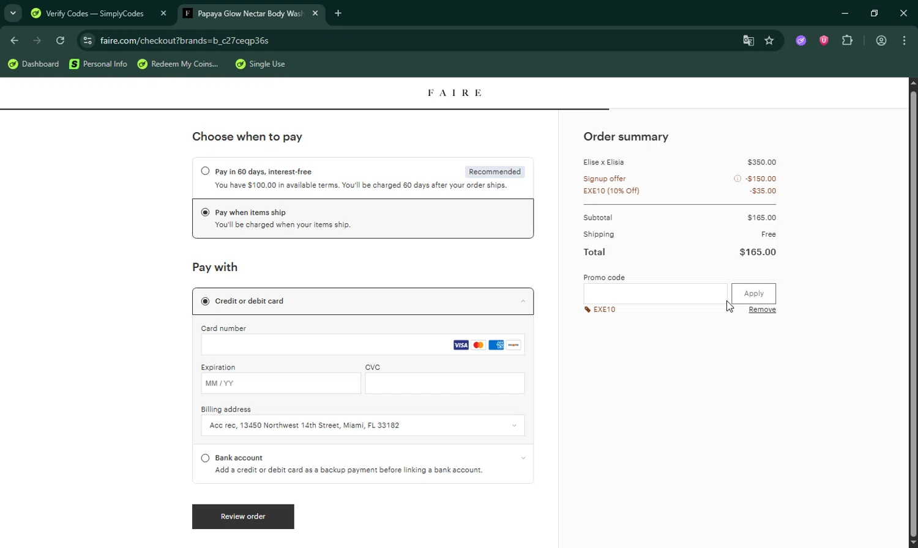
Task: Choose Bank account as payment method
Action: pyautogui.click(x=206, y=458)
